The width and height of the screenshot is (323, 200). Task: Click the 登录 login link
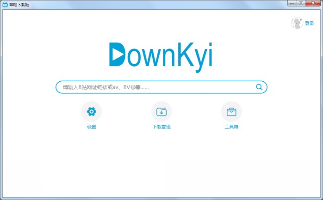[310, 23]
